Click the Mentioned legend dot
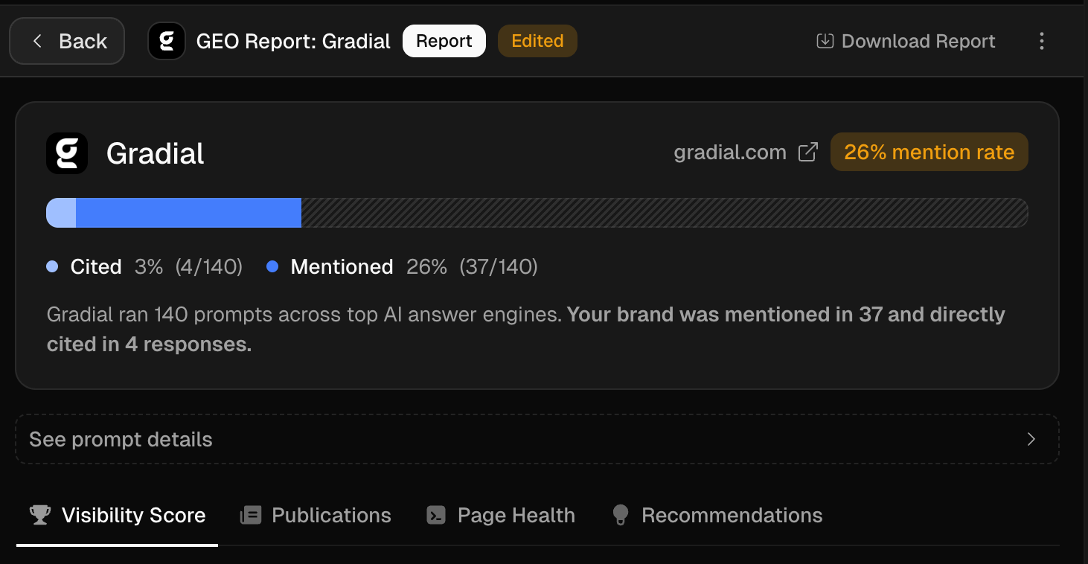 point(272,266)
